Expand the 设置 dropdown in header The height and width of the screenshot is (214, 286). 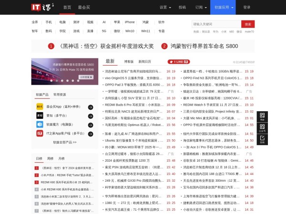(165, 7)
